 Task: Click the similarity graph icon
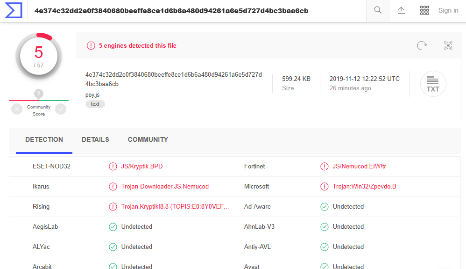point(448,45)
